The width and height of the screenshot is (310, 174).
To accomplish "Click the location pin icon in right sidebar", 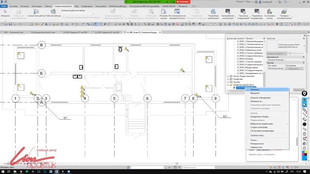I will [x=305, y=93].
